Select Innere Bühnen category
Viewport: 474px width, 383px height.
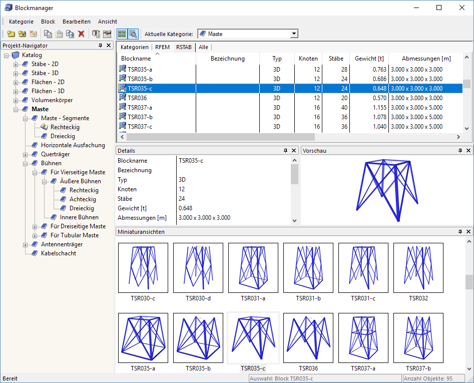(79, 217)
